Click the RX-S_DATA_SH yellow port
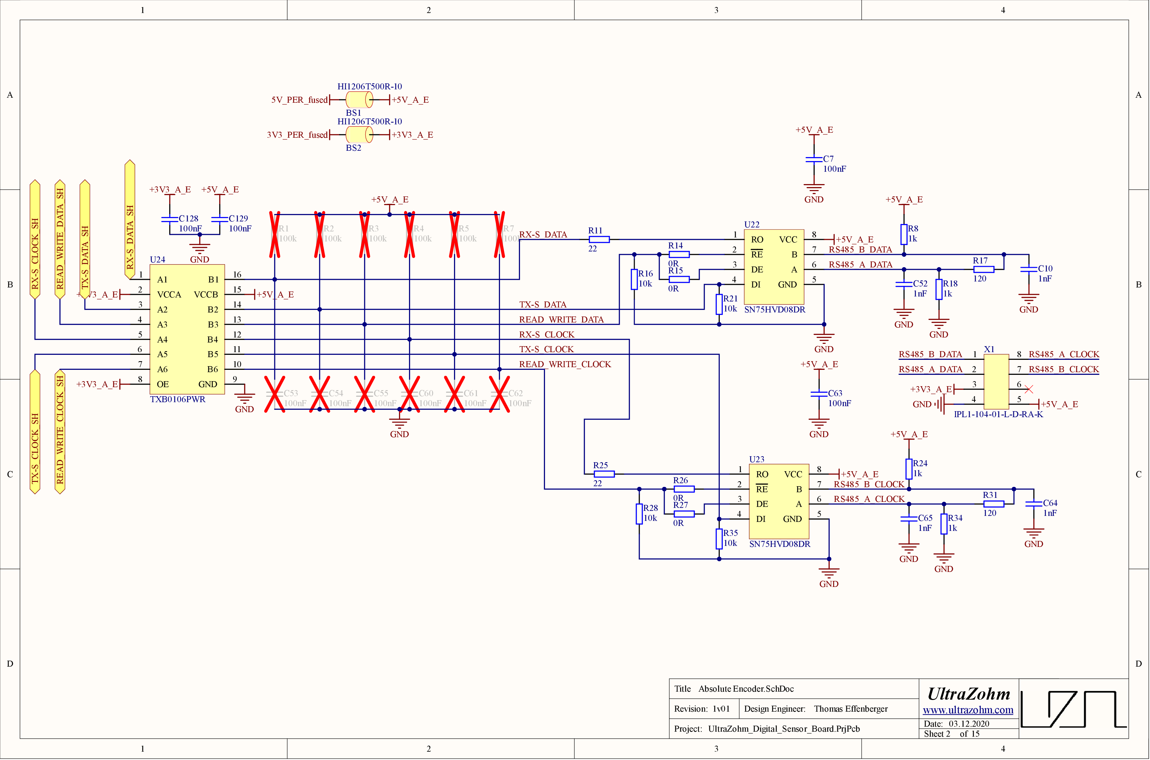Image resolution: width=1150 pixels, height=760 pixels. click(130, 220)
